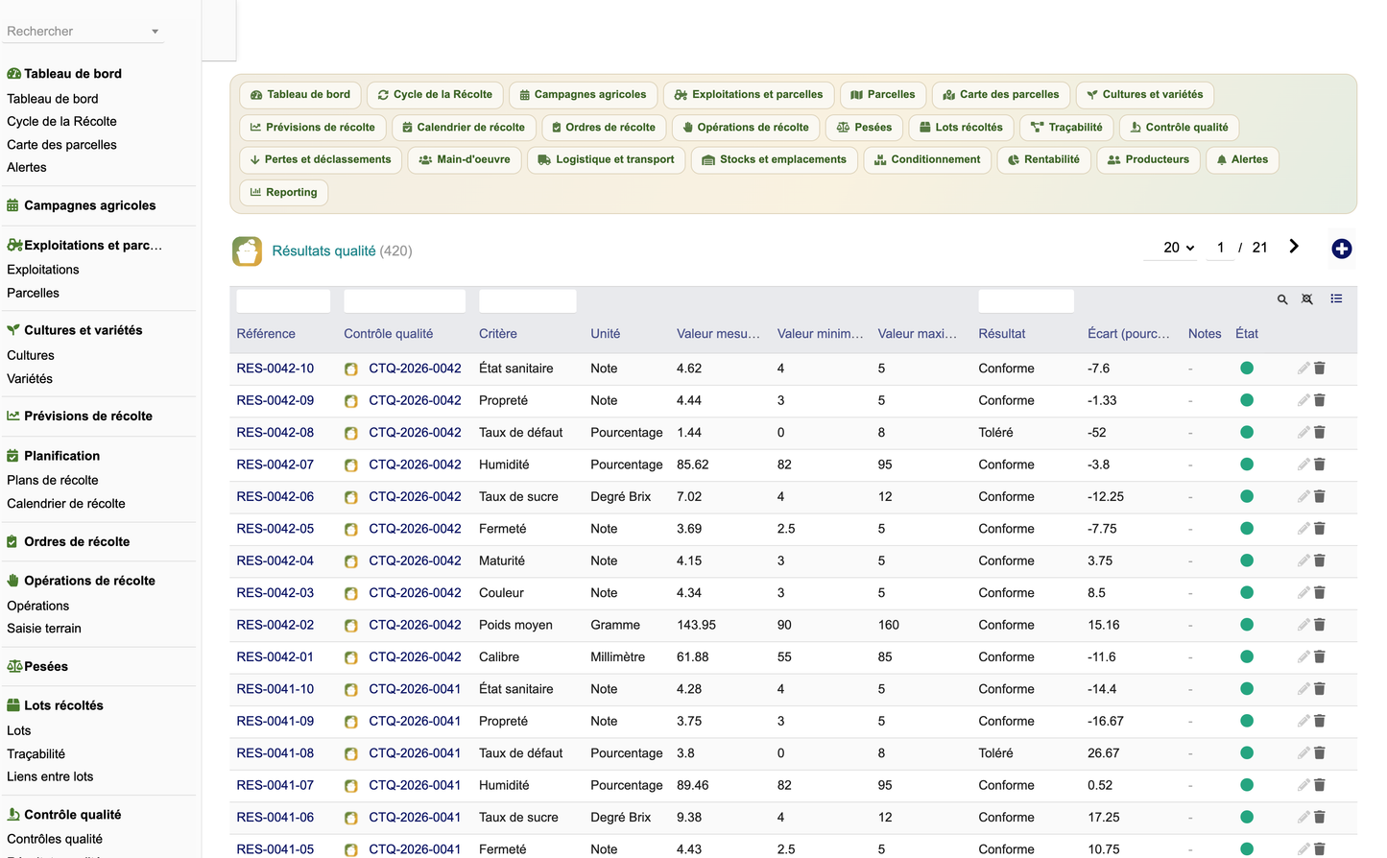Sort by the Valeur mesurée column header

718,334
